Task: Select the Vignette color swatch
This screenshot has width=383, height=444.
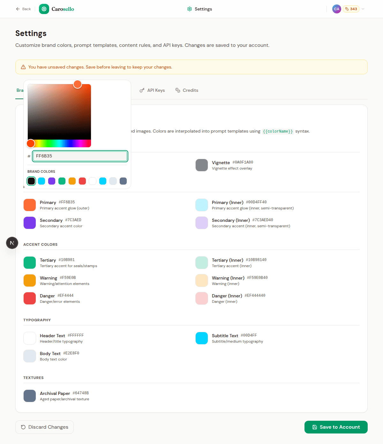Action: click(x=202, y=165)
